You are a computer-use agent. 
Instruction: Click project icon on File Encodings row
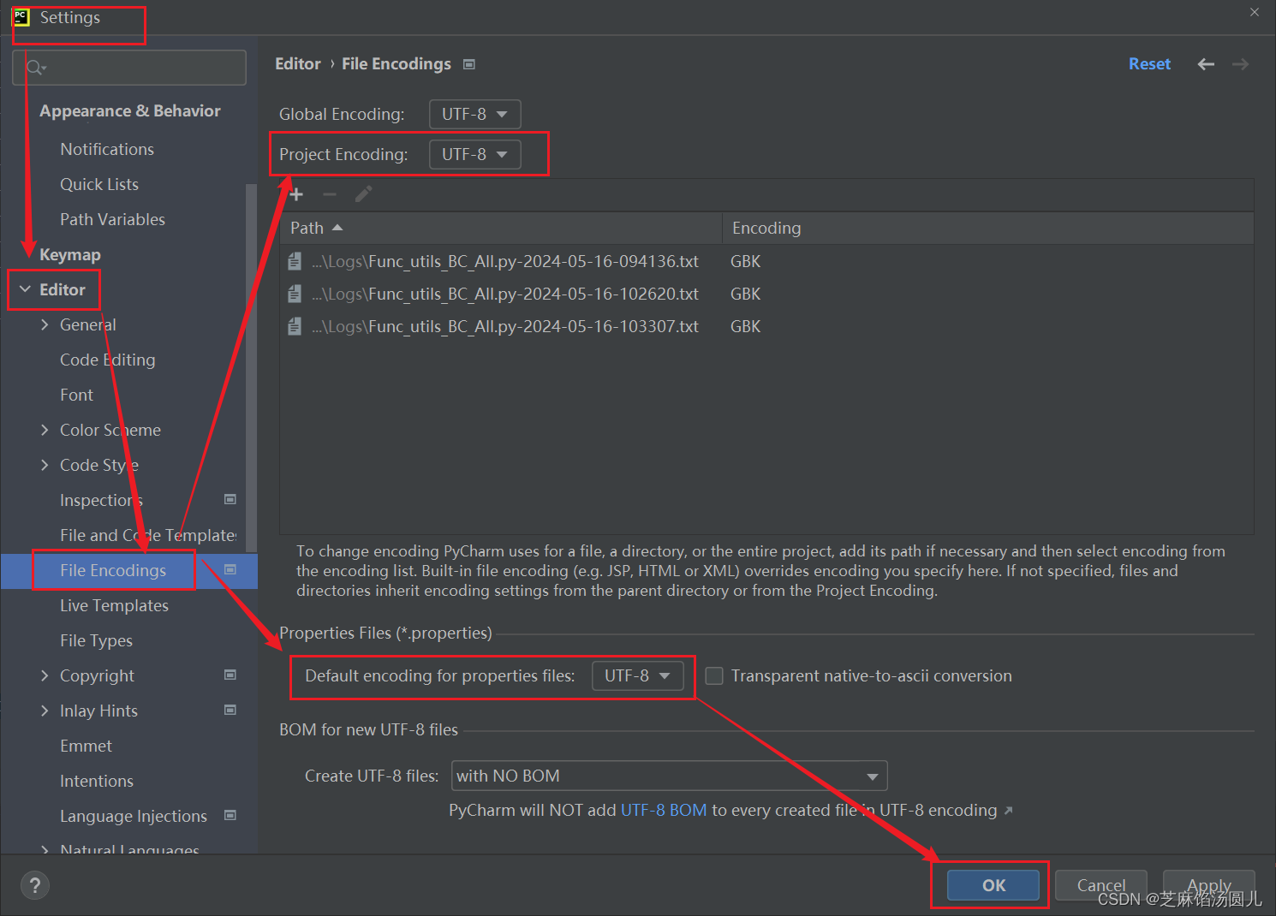230,569
